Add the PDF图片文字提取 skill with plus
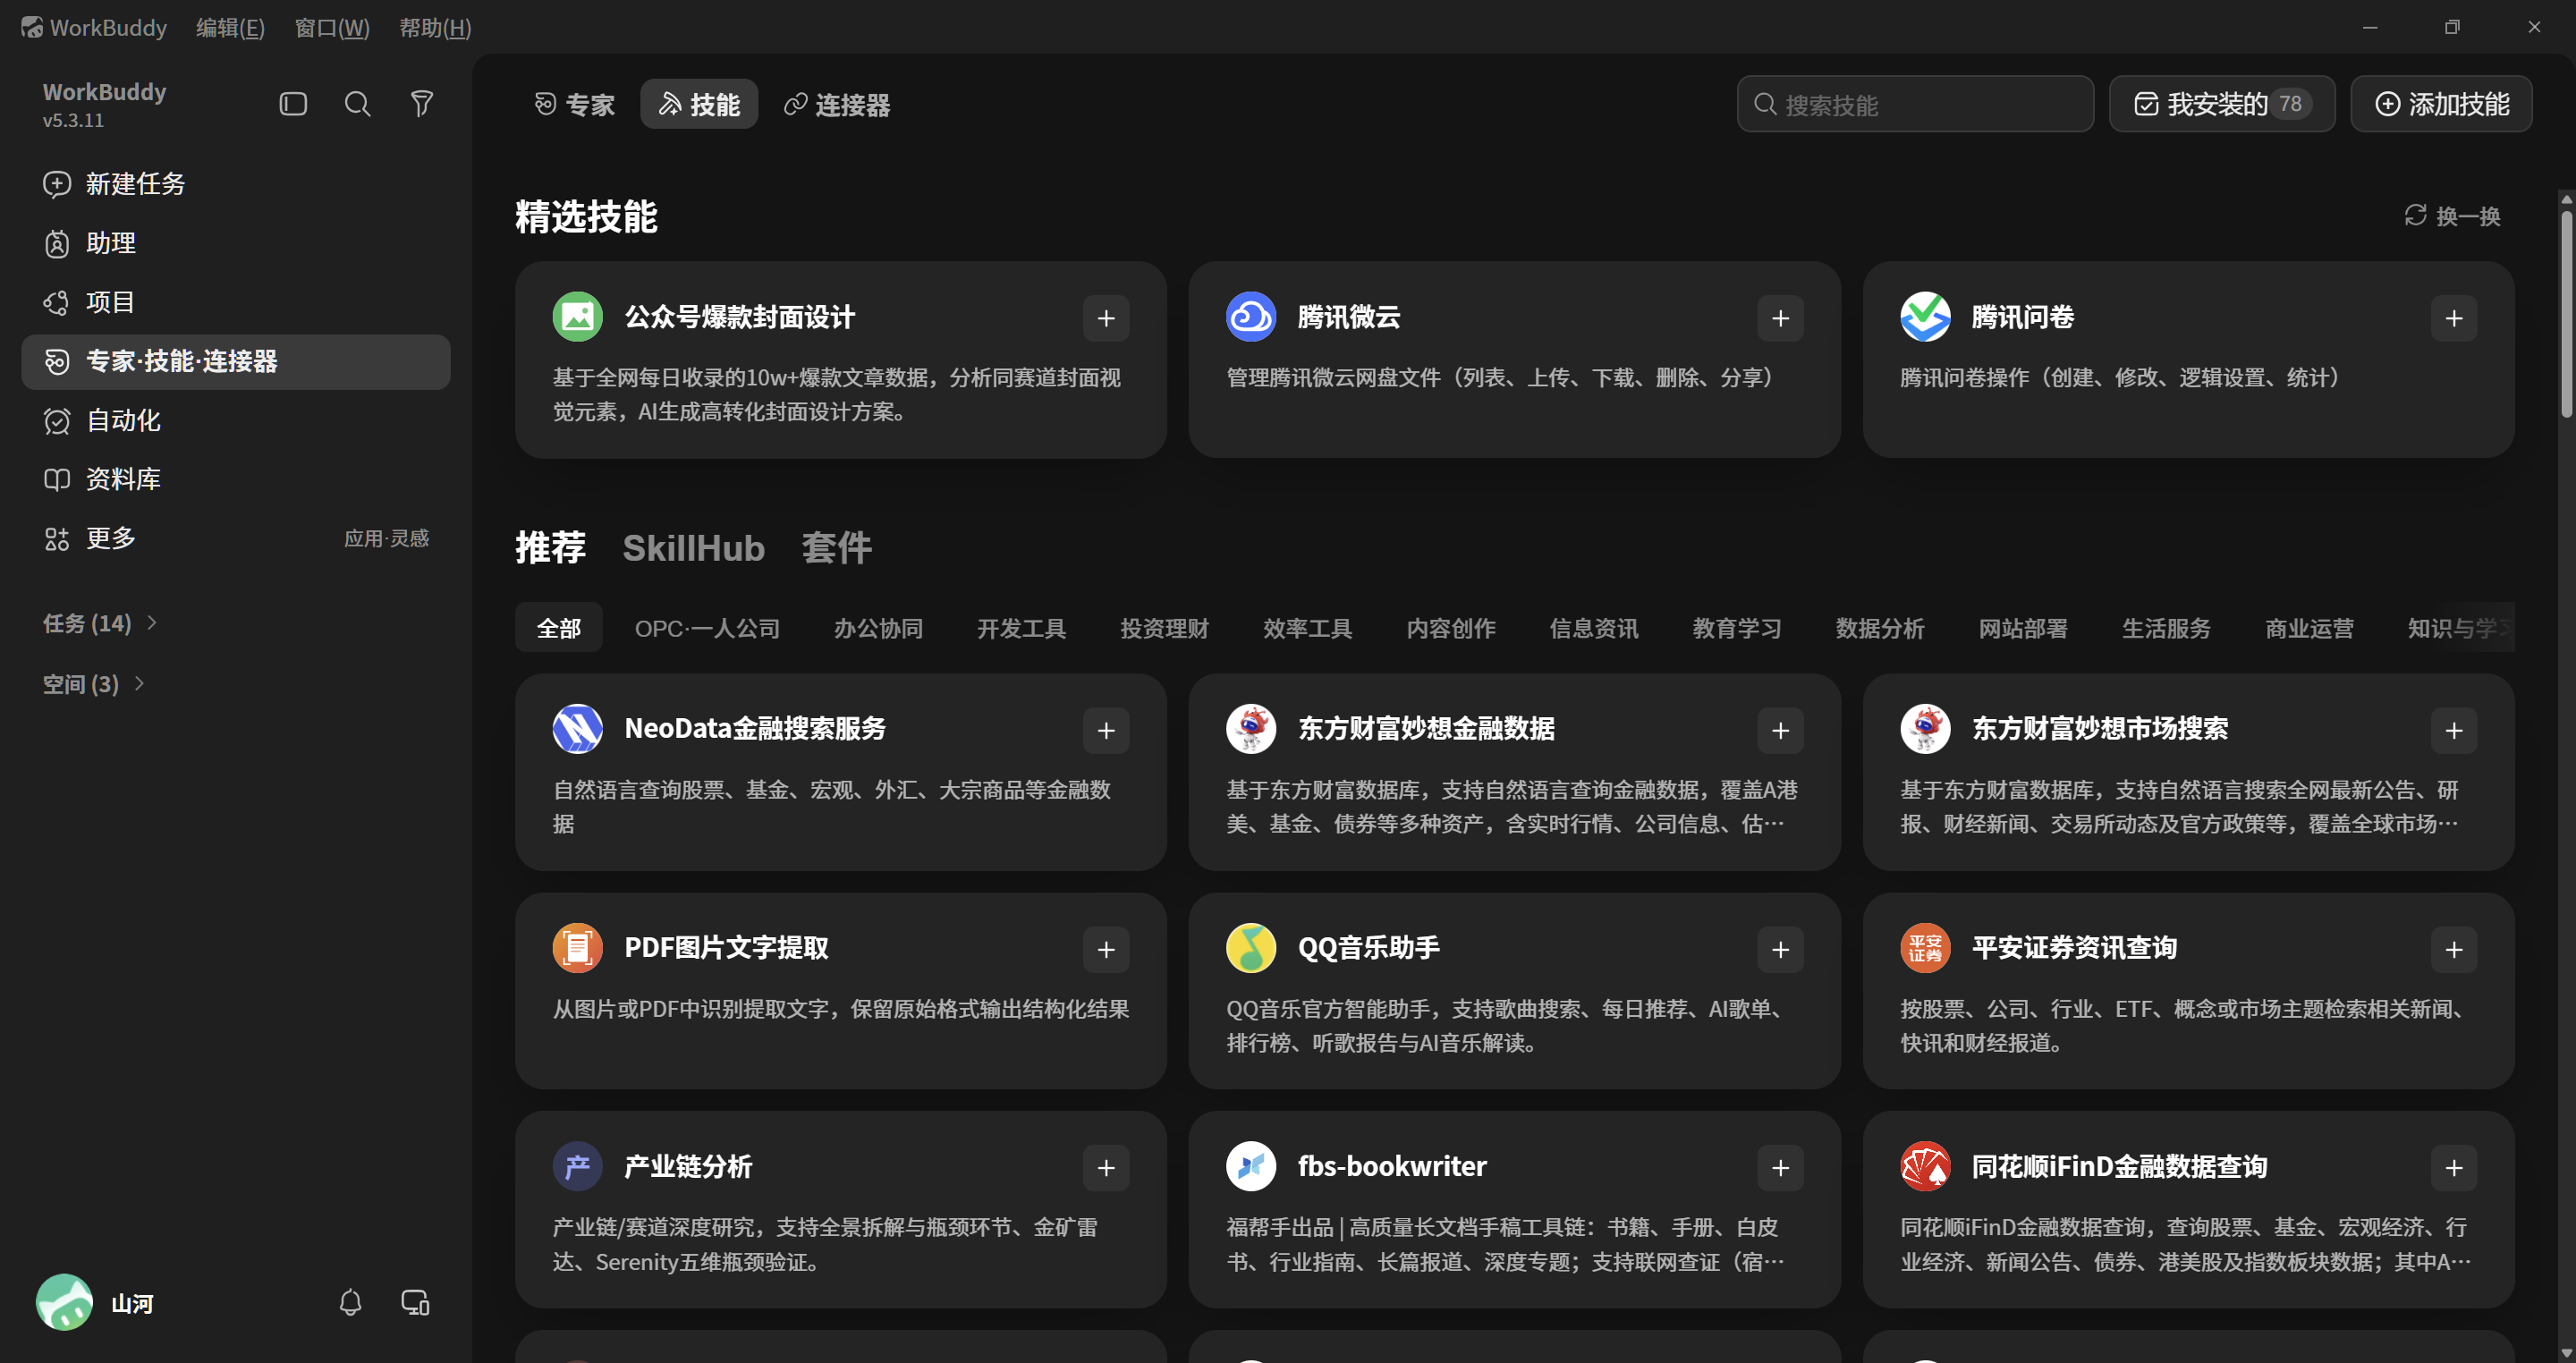This screenshot has width=2576, height=1363. coord(1106,949)
